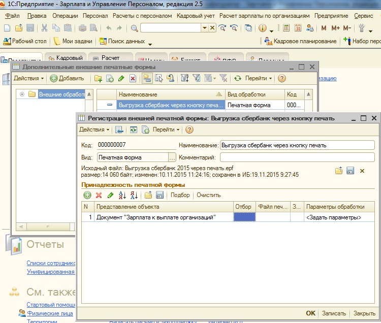Click the Search magnifier icon in toolbar

coord(135,28)
